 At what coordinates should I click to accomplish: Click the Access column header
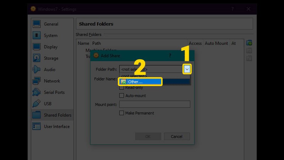195,43
